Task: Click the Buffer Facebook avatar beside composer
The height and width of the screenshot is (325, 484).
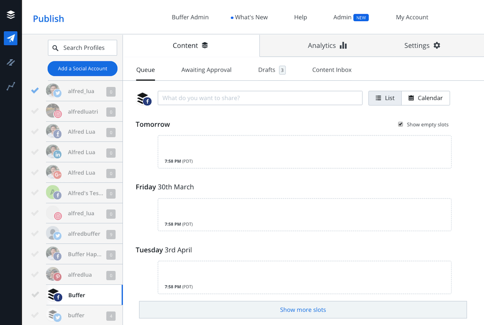Action: [x=144, y=99]
